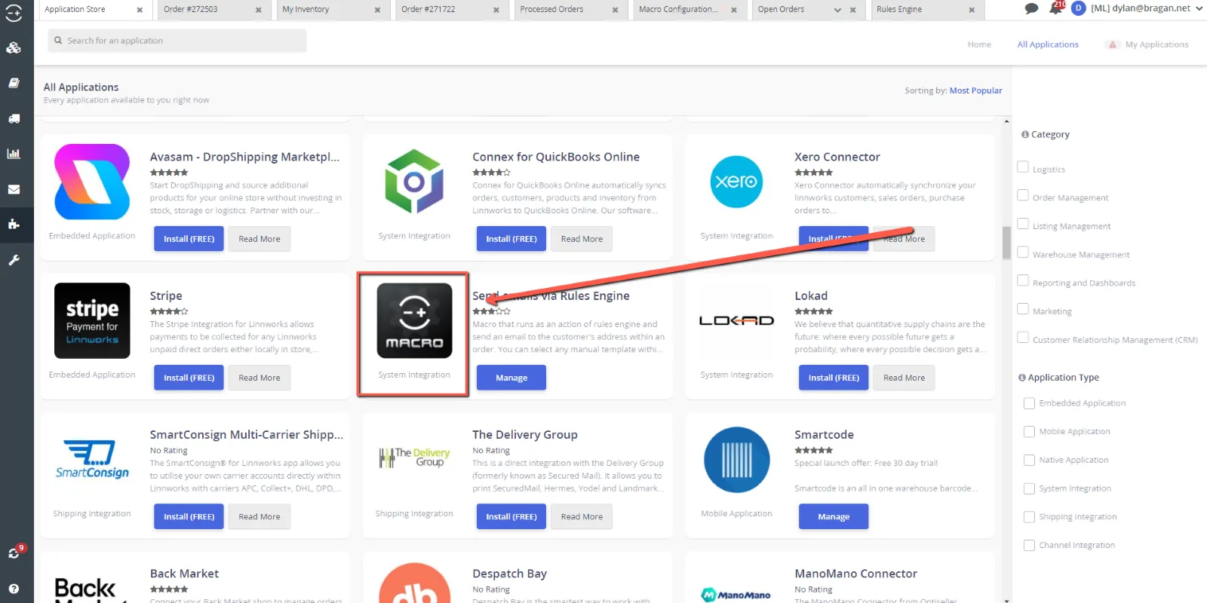Tick the Listing Management checkbox

1023,224
